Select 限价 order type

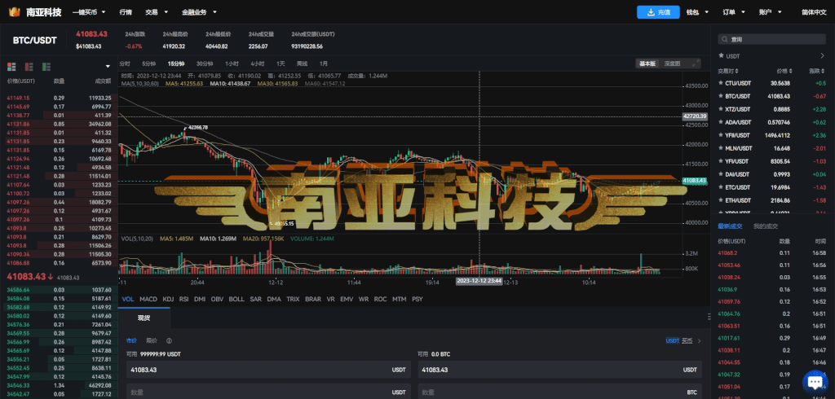(x=152, y=340)
